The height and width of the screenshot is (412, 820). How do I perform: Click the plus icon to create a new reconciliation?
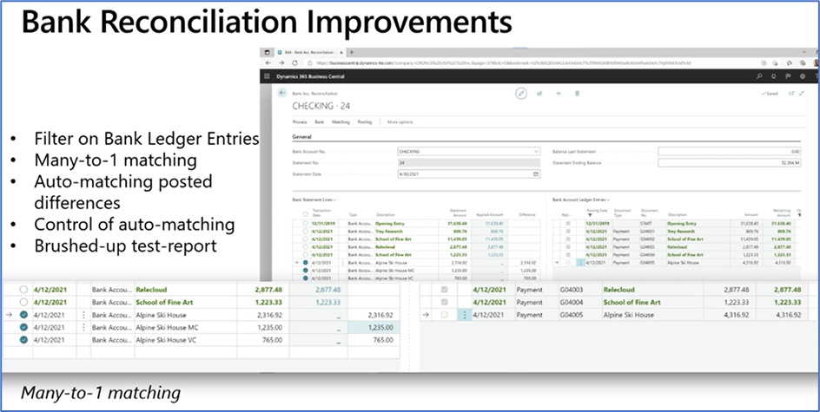[x=558, y=94]
